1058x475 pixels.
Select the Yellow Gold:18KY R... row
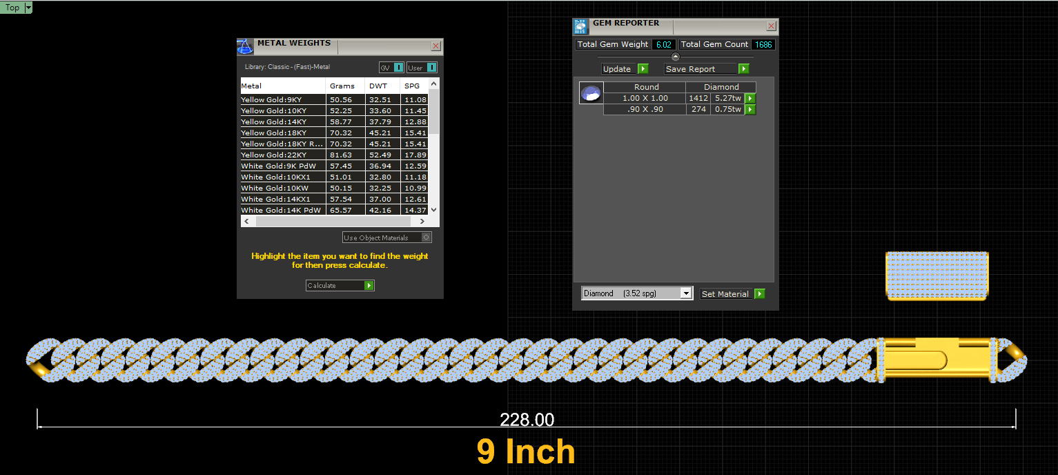334,144
